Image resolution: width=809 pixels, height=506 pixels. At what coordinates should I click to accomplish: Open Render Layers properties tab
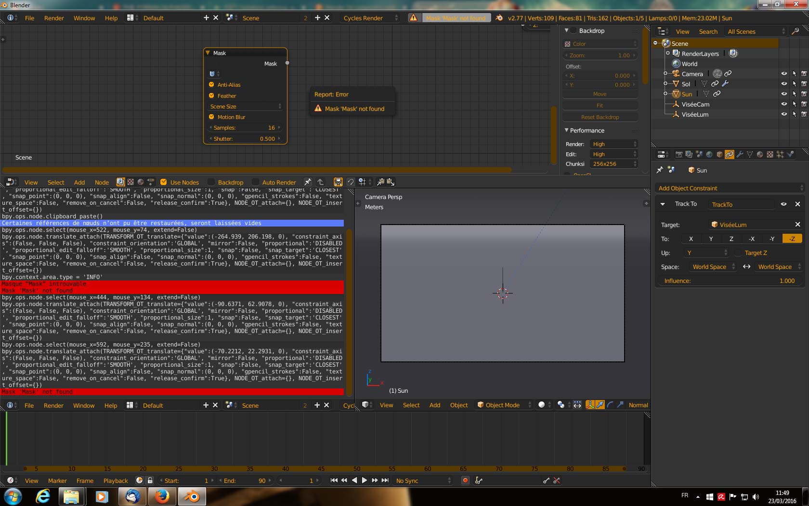(x=689, y=155)
